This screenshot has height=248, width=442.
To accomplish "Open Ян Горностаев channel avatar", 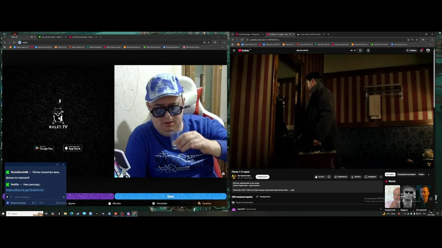I will [x=234, y=177].
